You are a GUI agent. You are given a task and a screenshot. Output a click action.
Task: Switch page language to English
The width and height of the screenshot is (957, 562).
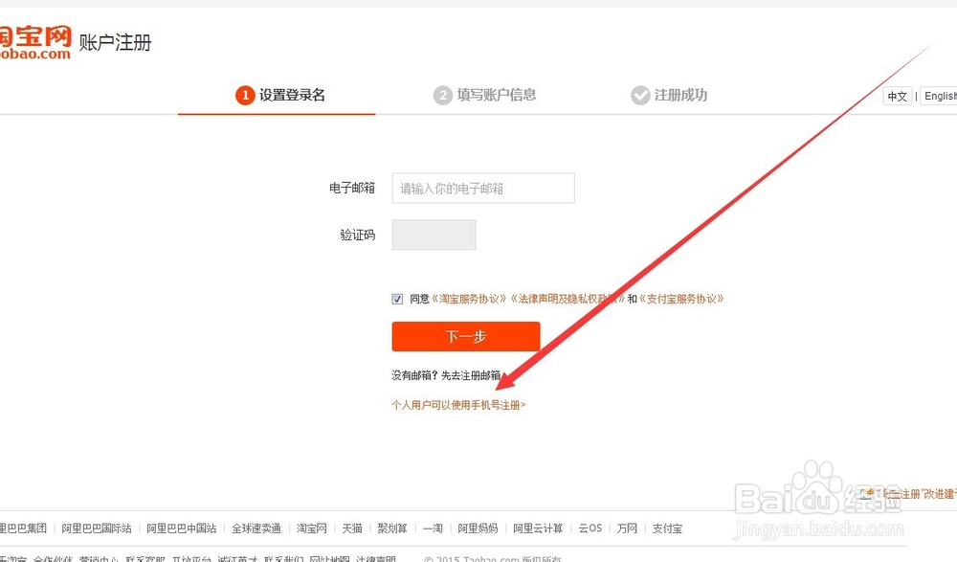tap(939, 96)
